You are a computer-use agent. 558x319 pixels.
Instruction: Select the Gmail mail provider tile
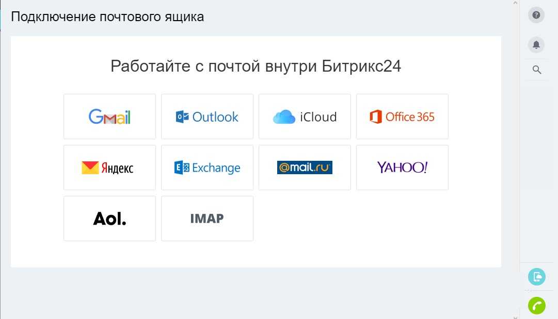click(109, 116)
